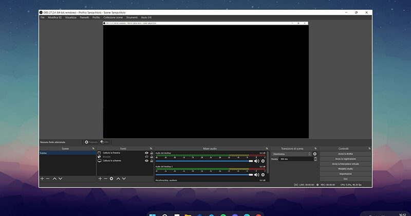Lock the Cattura lo schermo source
The image size is (411, 216).
pyautogui.click(x=152, y=161)
